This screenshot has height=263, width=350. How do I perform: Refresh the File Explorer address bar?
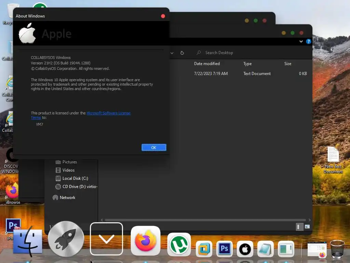pos(182,53)
